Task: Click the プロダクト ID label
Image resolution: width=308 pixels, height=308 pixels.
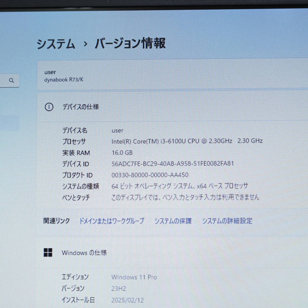Action: coord(78,175)
